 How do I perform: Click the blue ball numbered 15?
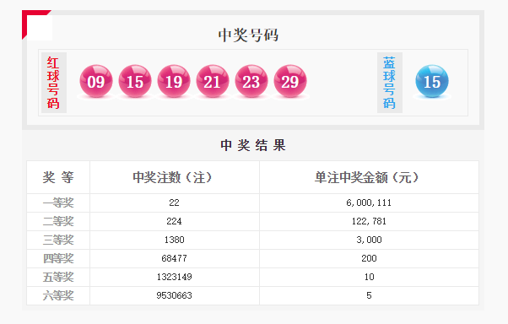[432, 81]
